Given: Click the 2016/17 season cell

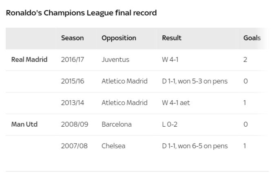Looking at the screenshot, I should [73, 59].
